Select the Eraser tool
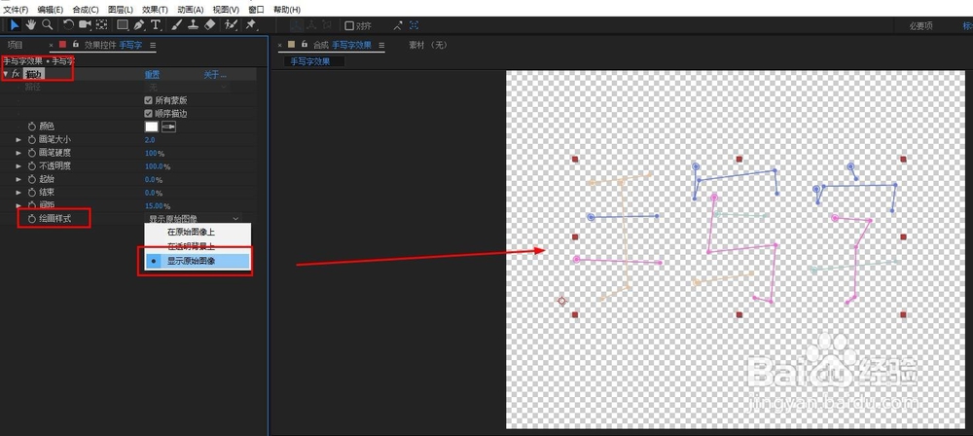The width and height of the screenshot is (973, 436). pos(209,25)
